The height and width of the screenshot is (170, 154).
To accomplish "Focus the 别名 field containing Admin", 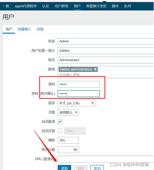I will 106,41.
